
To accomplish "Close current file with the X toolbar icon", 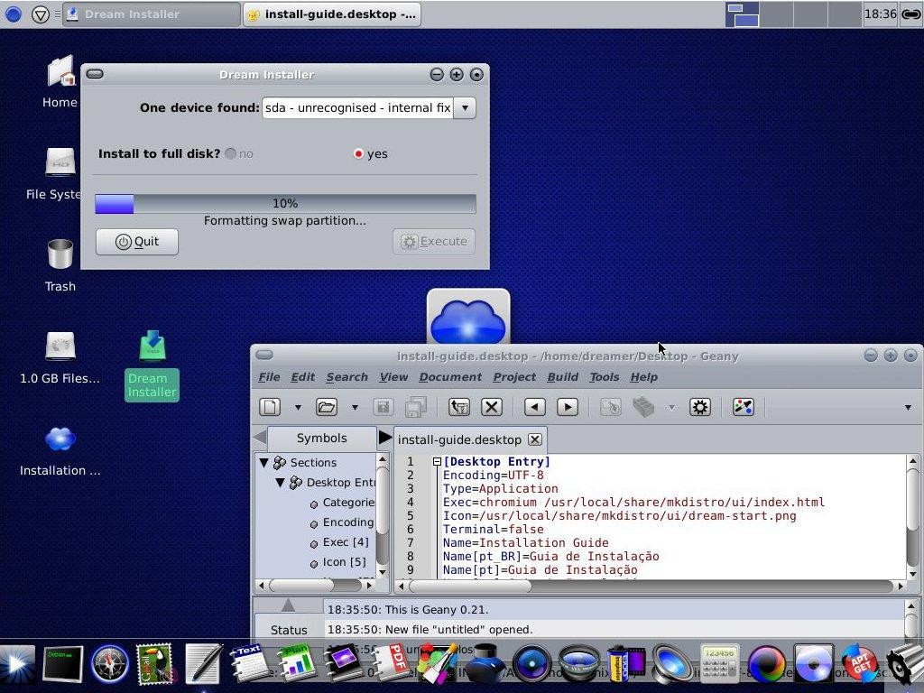I will click(492, 407).
